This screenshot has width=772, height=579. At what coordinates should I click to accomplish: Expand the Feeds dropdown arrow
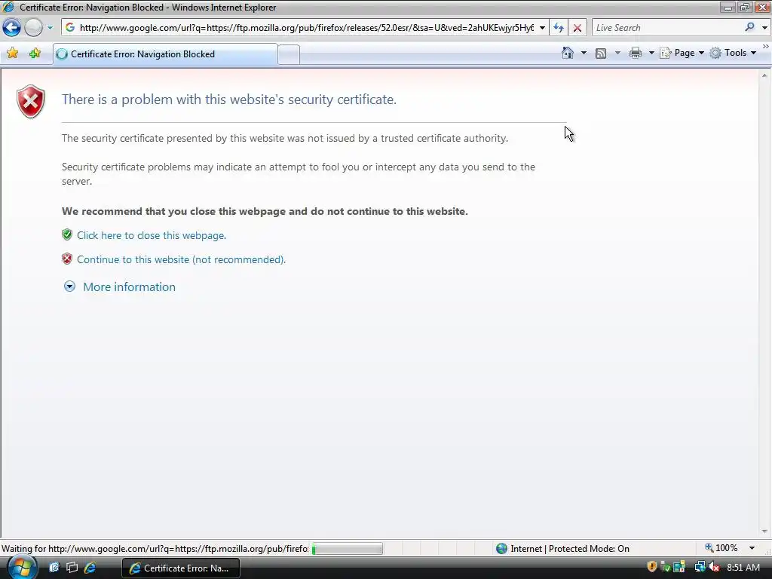[x=617, y=53]
